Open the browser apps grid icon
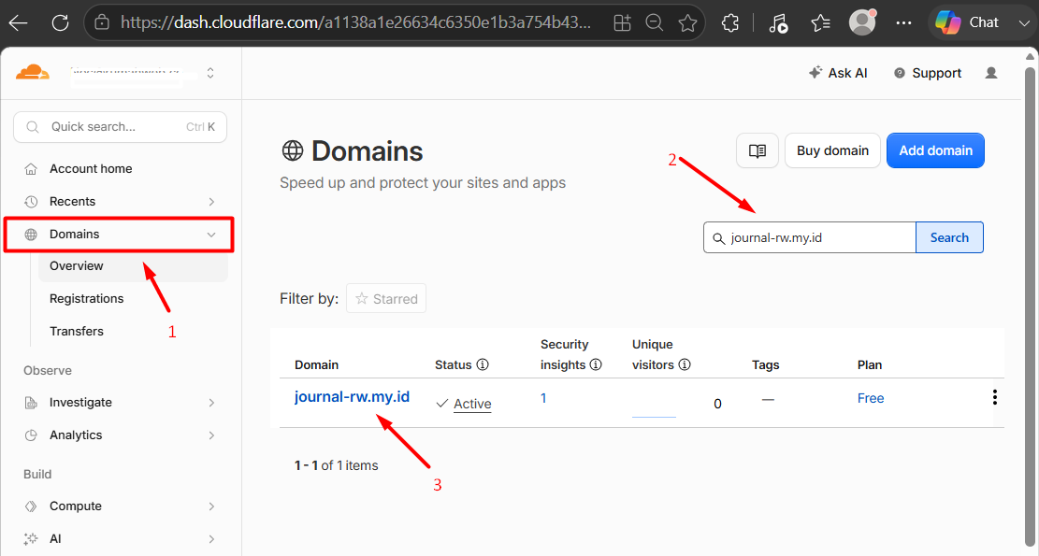The height and width of the screenshot is (556, 1039). tap(622, 23)
